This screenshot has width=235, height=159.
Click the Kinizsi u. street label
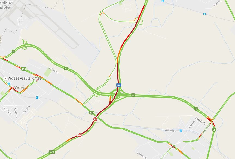[x=16, y=113]
